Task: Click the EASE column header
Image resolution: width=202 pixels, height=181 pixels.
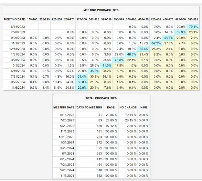Action: [111, 107]
